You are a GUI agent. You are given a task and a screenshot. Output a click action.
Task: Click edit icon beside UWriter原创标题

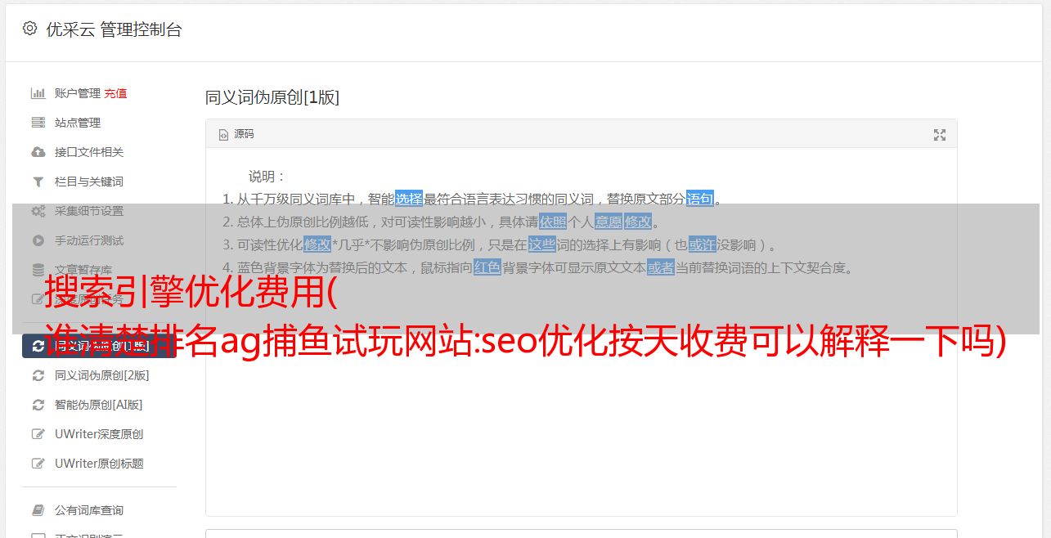(38, 464)
